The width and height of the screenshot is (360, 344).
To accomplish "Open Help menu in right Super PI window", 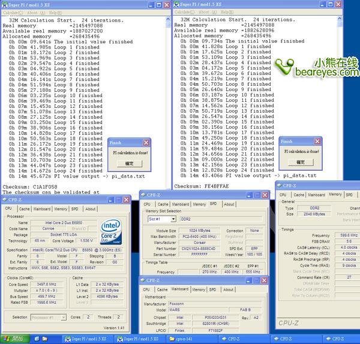I will [x=227, y=12].
